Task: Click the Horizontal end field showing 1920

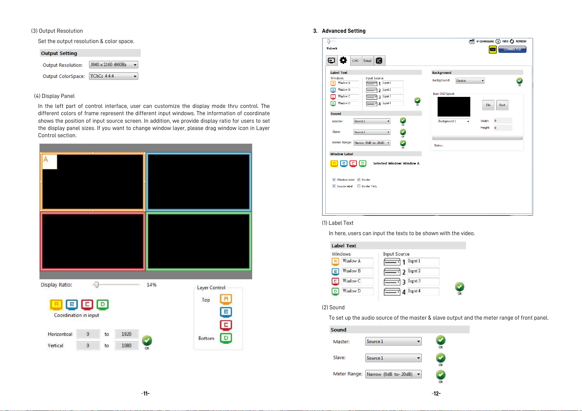Action: click(x=127, y=334)
